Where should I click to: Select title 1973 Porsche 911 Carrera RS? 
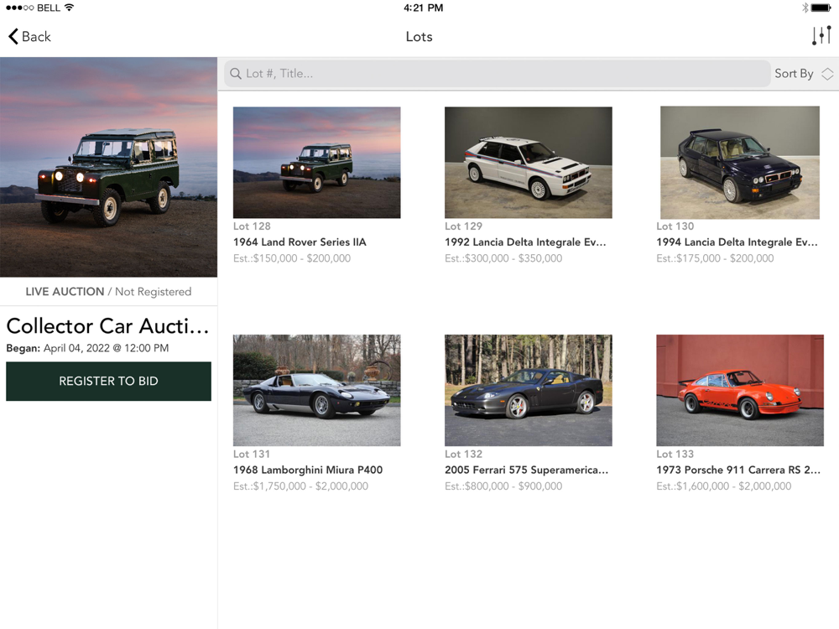tap(738, 470)
